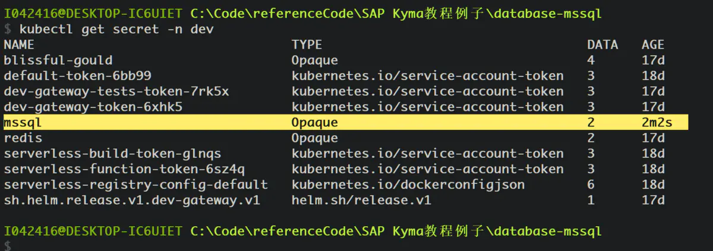Click the TYPE column header

point(307,45)
